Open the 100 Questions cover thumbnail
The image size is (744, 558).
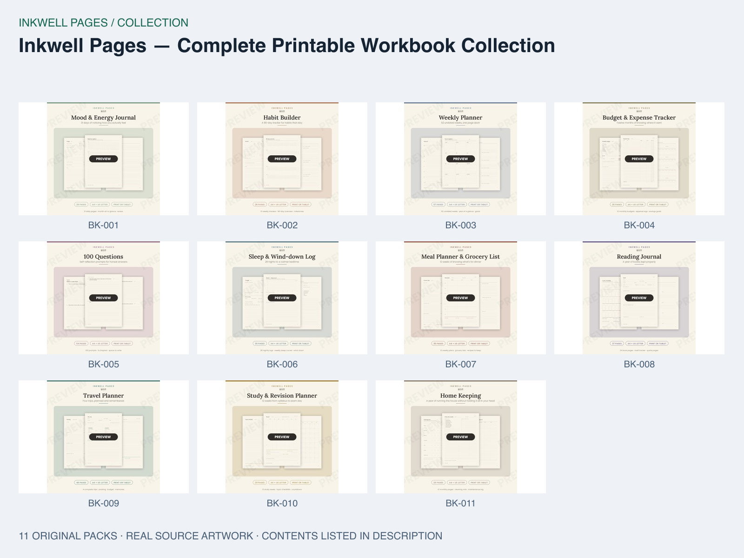[x=103, y=298]
